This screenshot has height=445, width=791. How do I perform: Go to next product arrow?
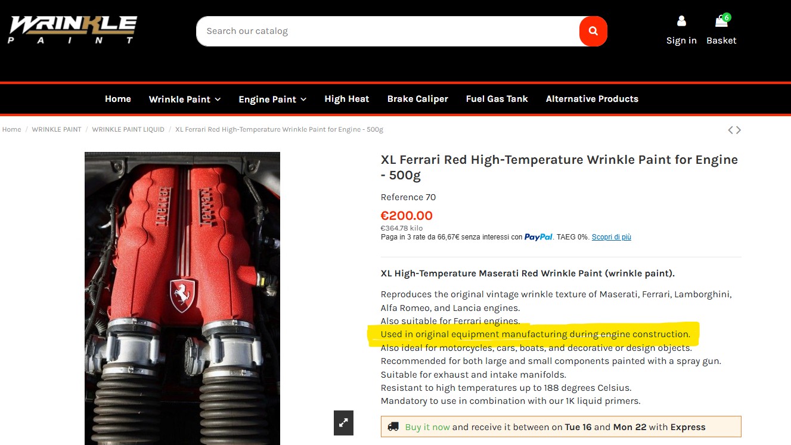pyautogui.click(x=739, y=130)
